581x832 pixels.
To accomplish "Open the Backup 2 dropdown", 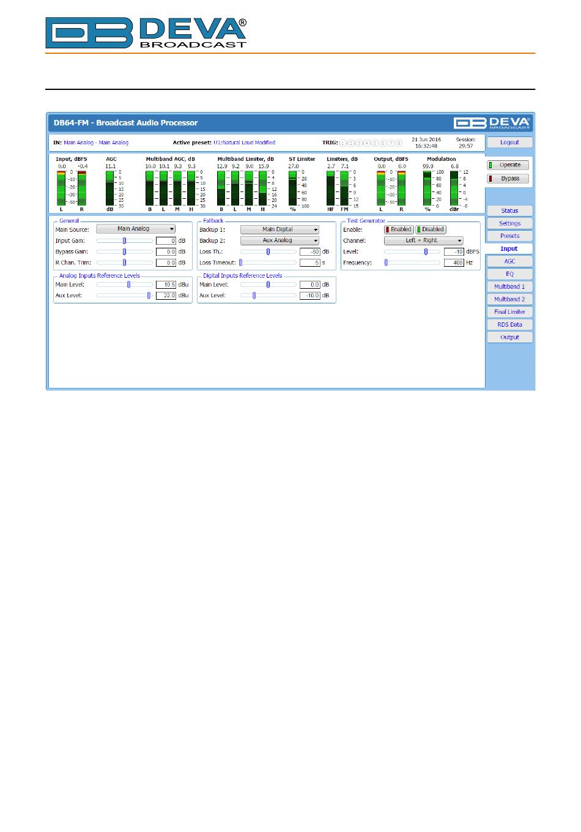I will click(279, 240).
